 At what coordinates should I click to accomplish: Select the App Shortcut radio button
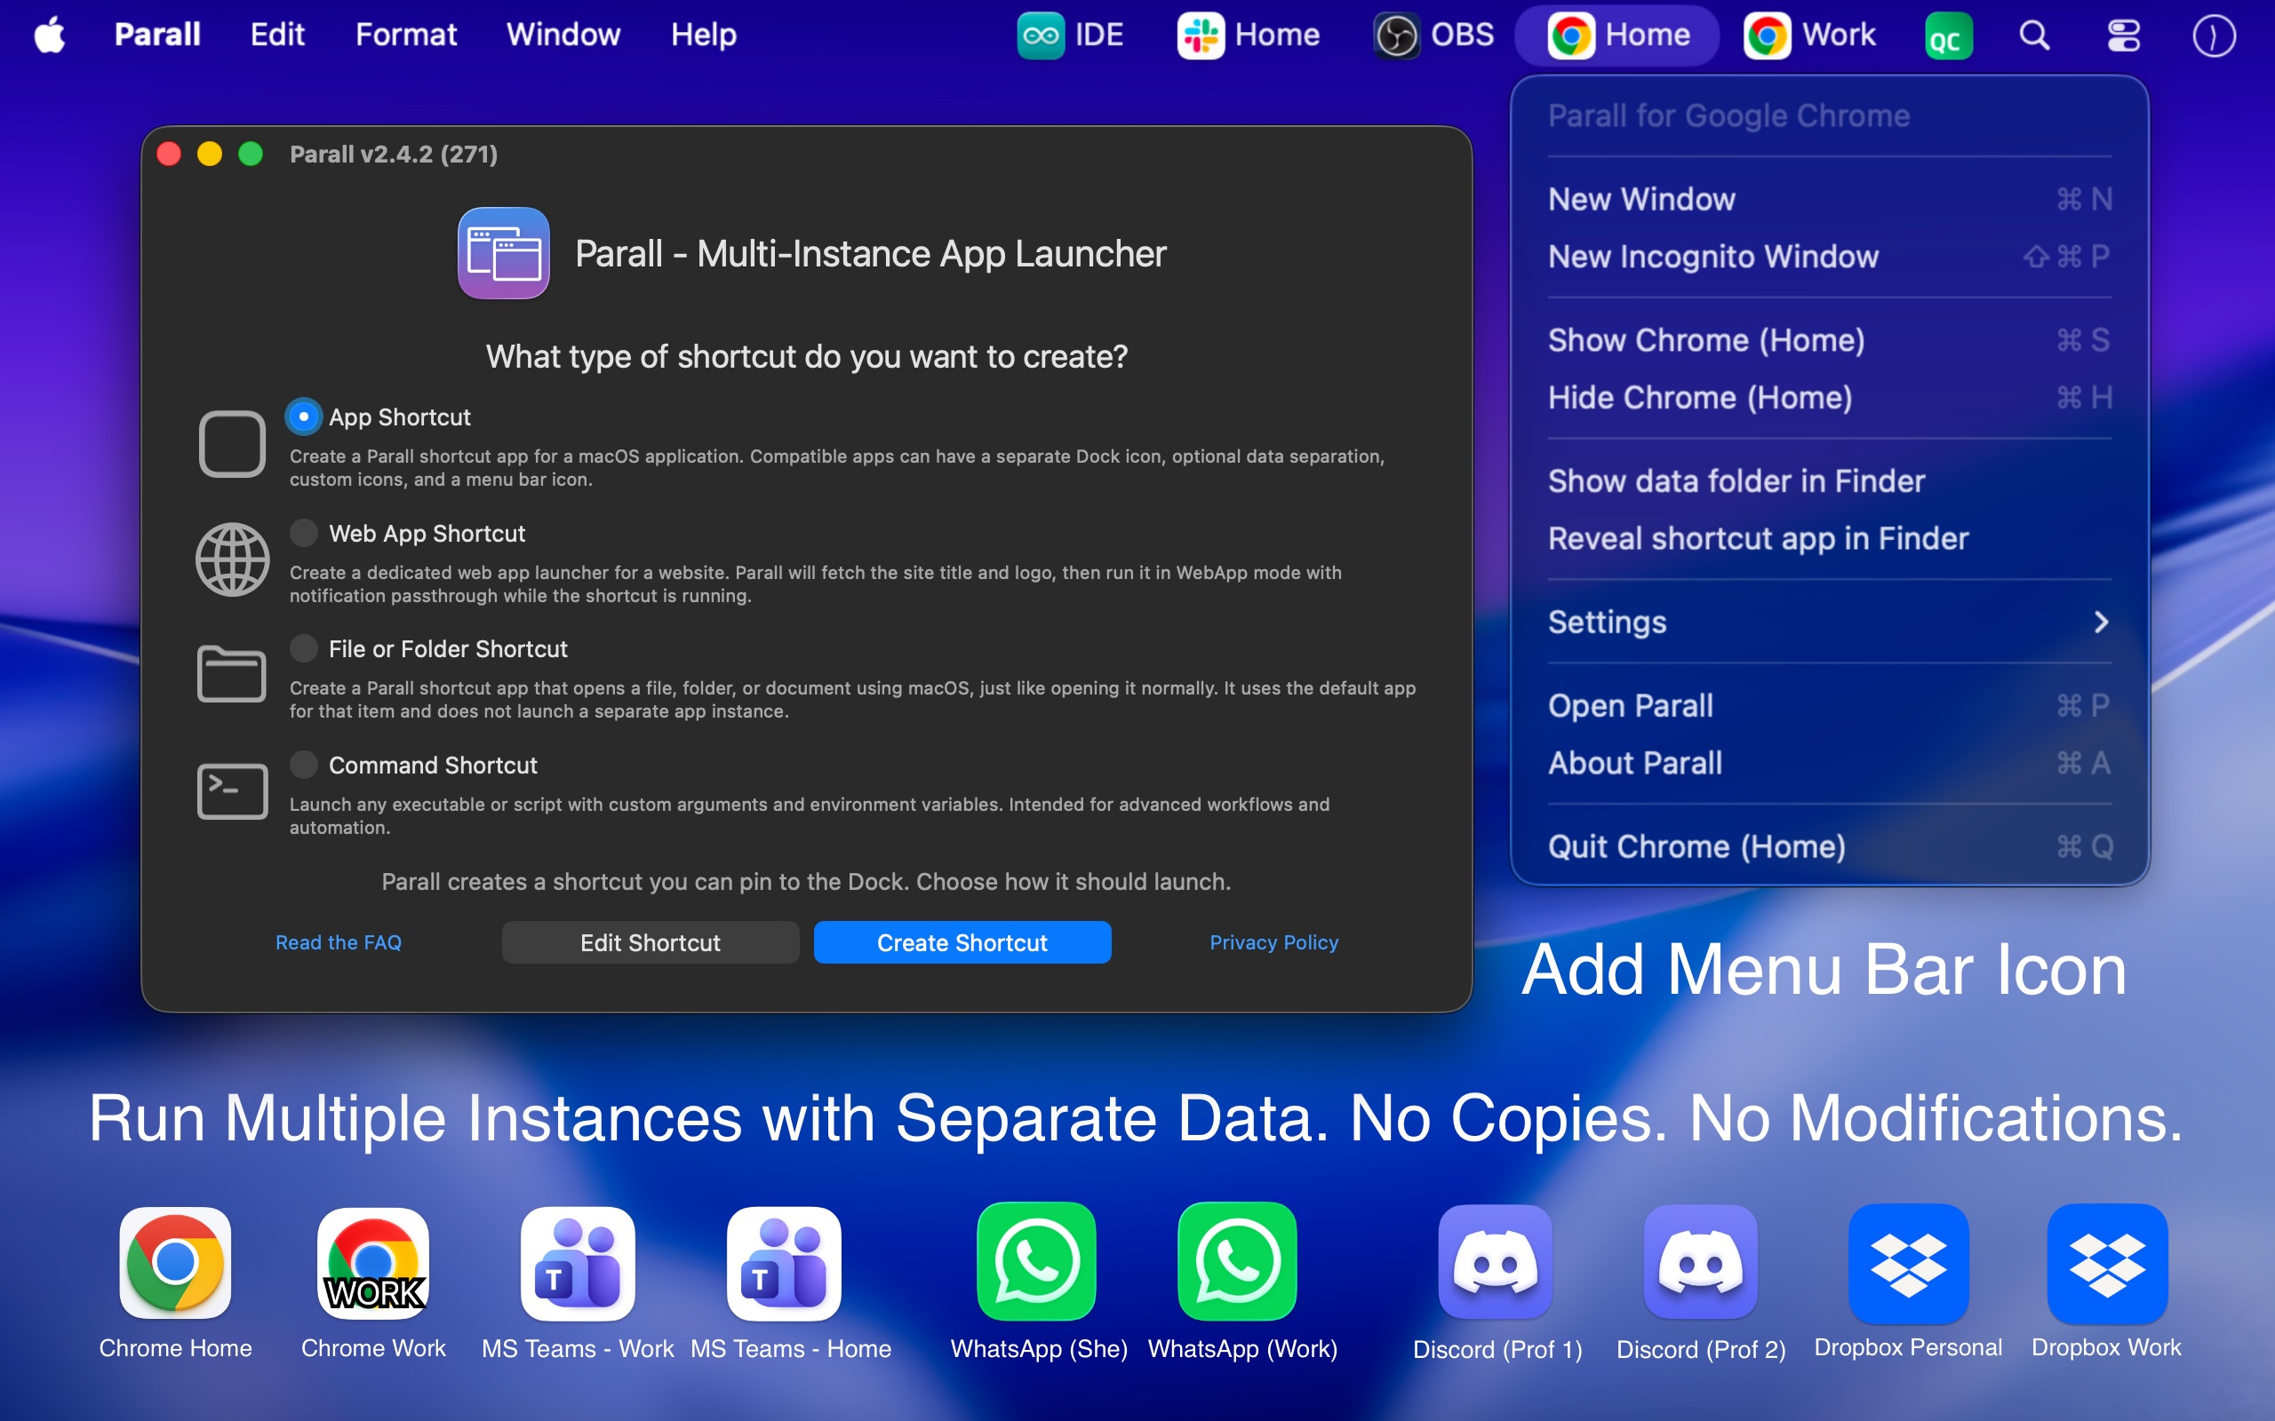pyautogui.click(x=303, y=417)
